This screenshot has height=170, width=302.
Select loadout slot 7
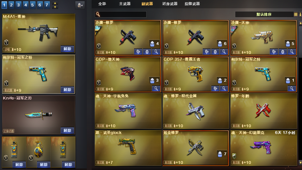pos(47,5)
